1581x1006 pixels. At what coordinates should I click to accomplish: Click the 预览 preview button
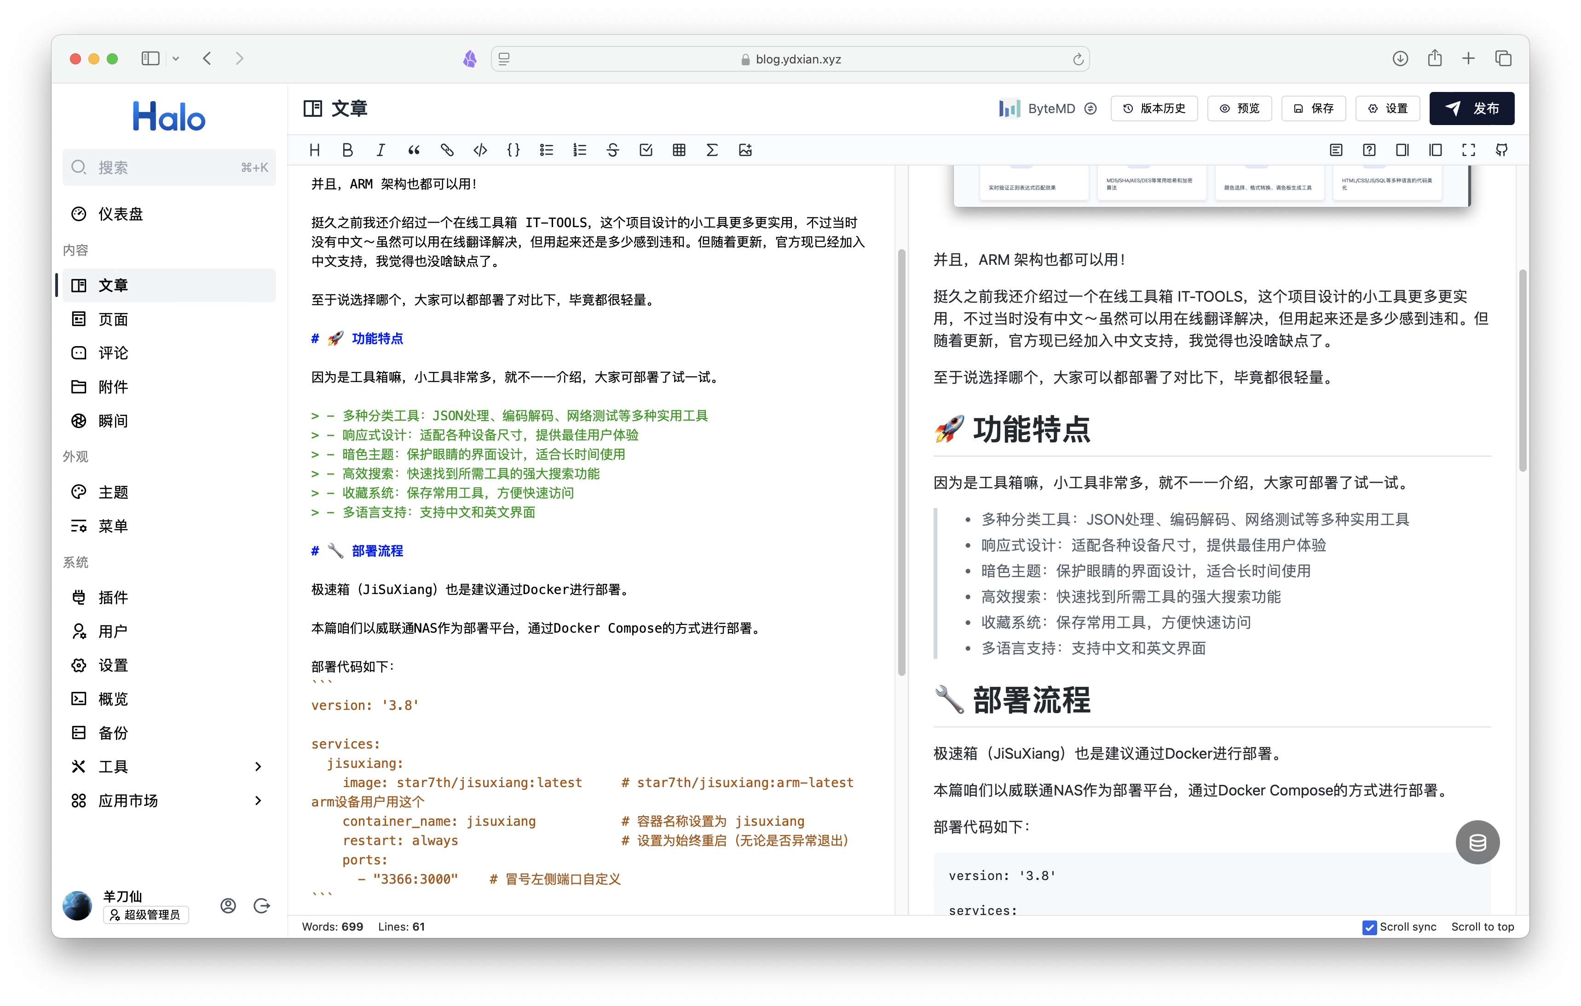click(x=1240, y=108)
